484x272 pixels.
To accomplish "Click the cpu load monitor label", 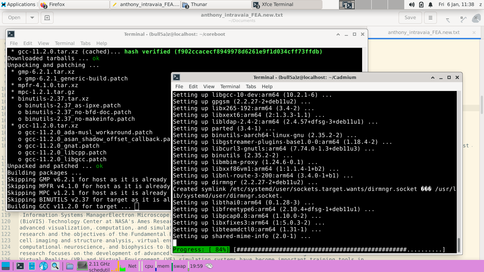I will 149,266.
